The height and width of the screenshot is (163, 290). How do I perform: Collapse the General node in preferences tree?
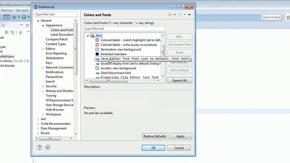tap(38, 21)
